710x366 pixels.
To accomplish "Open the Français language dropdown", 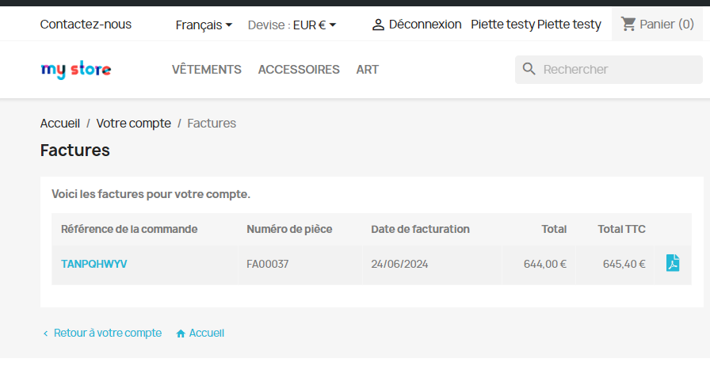I will (x=204, y=25).
